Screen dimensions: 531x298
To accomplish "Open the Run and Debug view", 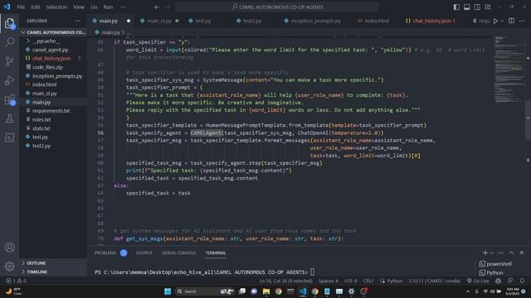I will click(x=9, y=80).
